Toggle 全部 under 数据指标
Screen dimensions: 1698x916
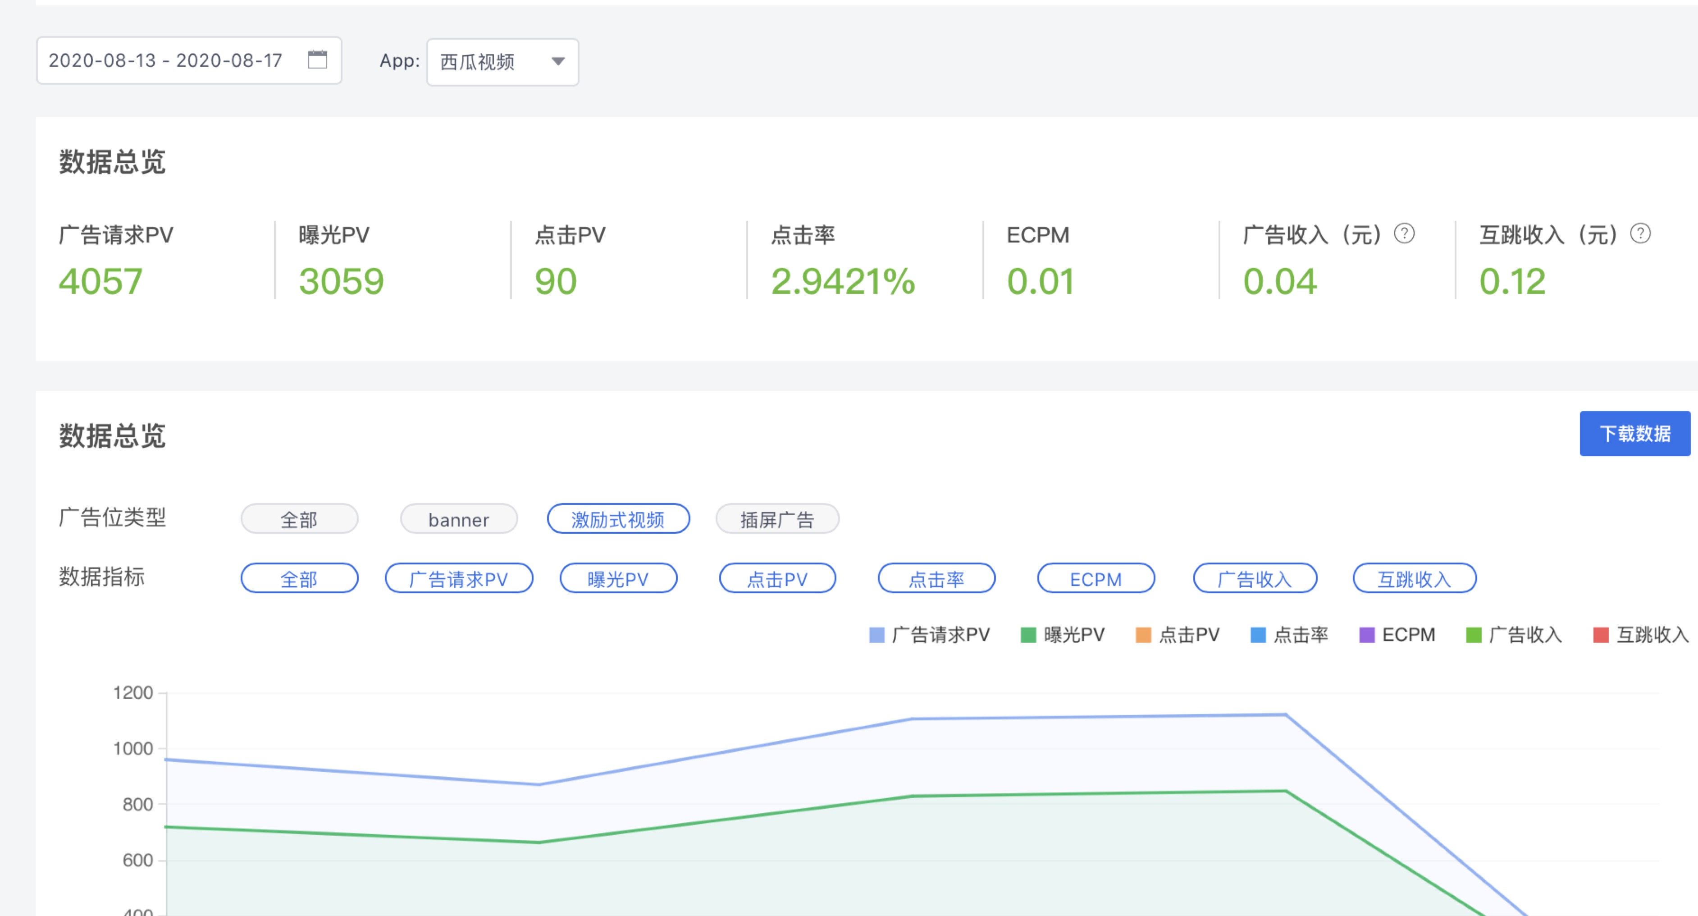tap(299, 578)
